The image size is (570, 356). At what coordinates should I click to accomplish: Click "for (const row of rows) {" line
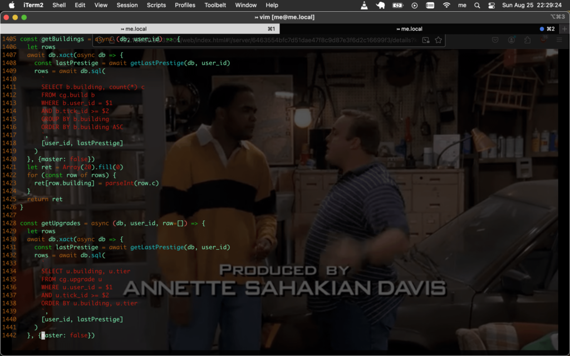click(72, 175)
